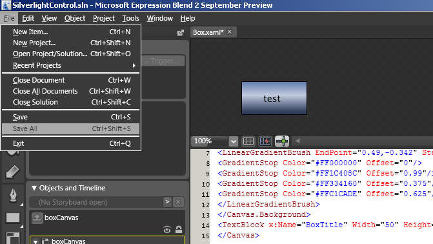Toggle the visibility eye column icon
The height and width of the screenshot is (244, 433).
tap(166, 230)
